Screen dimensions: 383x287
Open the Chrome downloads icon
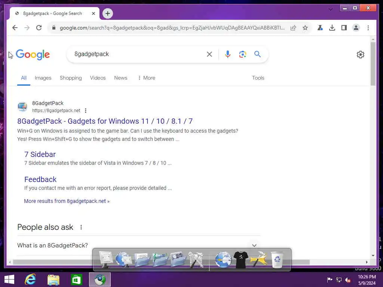(x=332, y=28)
